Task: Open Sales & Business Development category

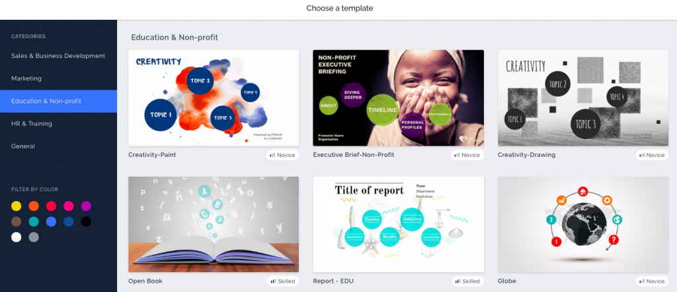Action: coord(58,56)
